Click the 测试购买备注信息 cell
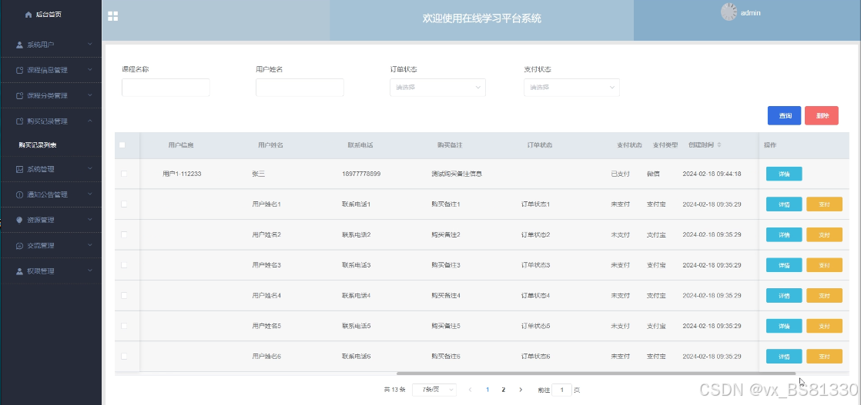The height and width of the screenshot is (405, 861). point(457,174)
